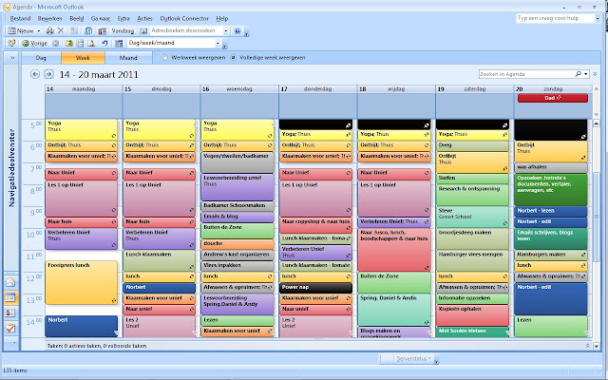Open Calendar from the navigation pane icons

(x=10, y=297)
